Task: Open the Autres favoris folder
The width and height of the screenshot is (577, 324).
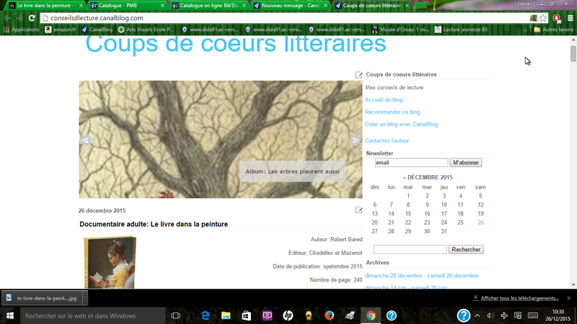Action: [x=554, y=30]
